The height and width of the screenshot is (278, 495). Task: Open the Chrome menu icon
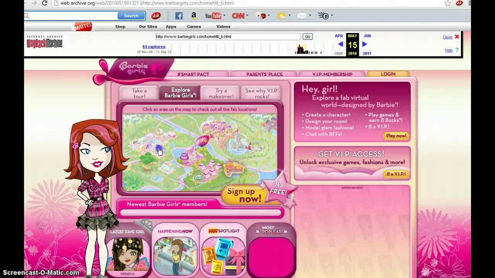click(470, 3)
